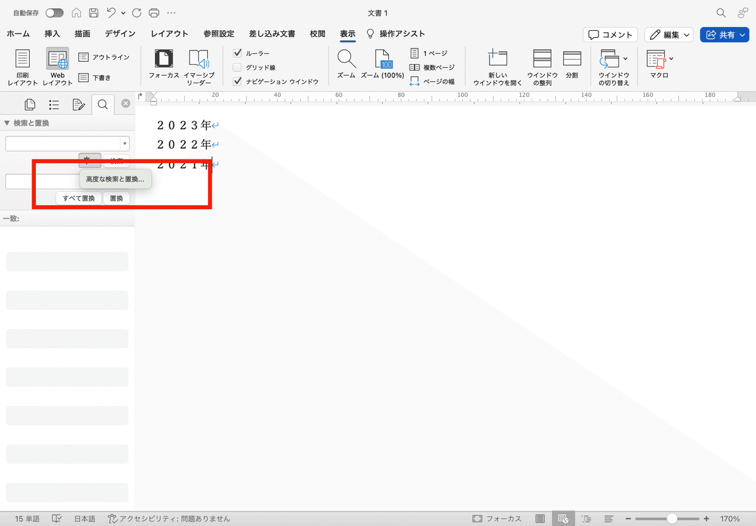Switch to outline view in status bar
This screenshot has height=526, width=756.
pos(585,518)
